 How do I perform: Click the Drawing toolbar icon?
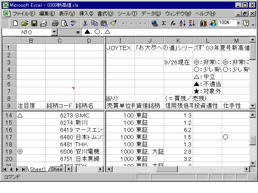213,23
